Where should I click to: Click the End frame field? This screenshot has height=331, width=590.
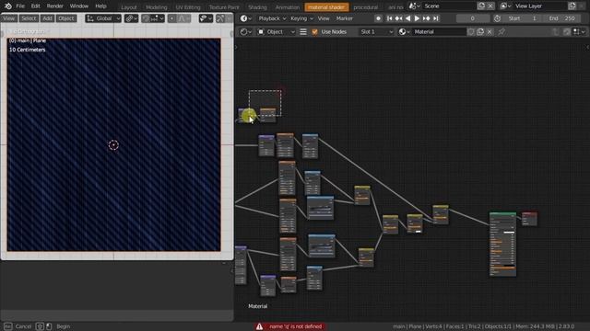(x=561, y=18)
